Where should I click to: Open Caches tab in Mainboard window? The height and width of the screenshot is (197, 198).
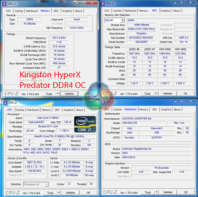pyautogui.click(x=118, y=109)
